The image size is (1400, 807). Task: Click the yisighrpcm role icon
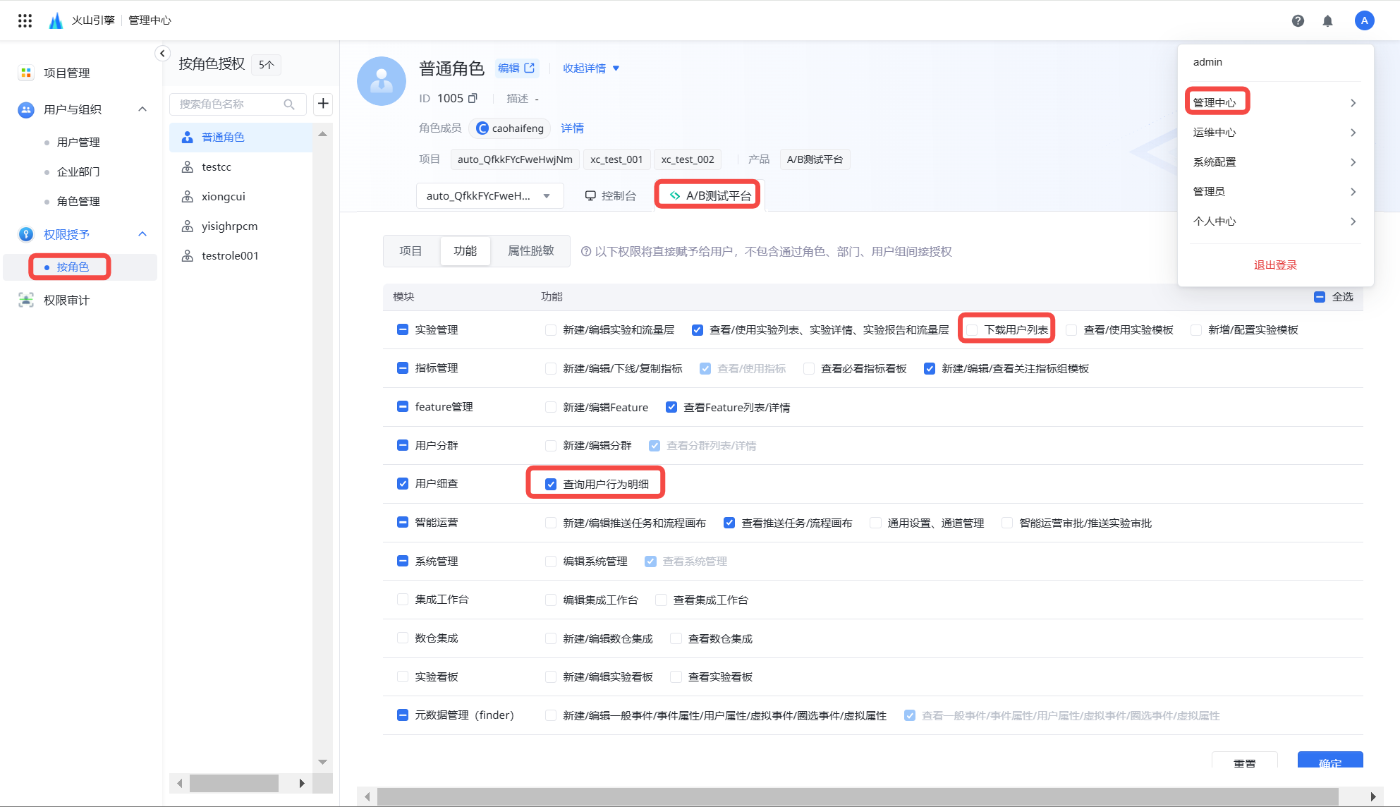tap(188, 226)
